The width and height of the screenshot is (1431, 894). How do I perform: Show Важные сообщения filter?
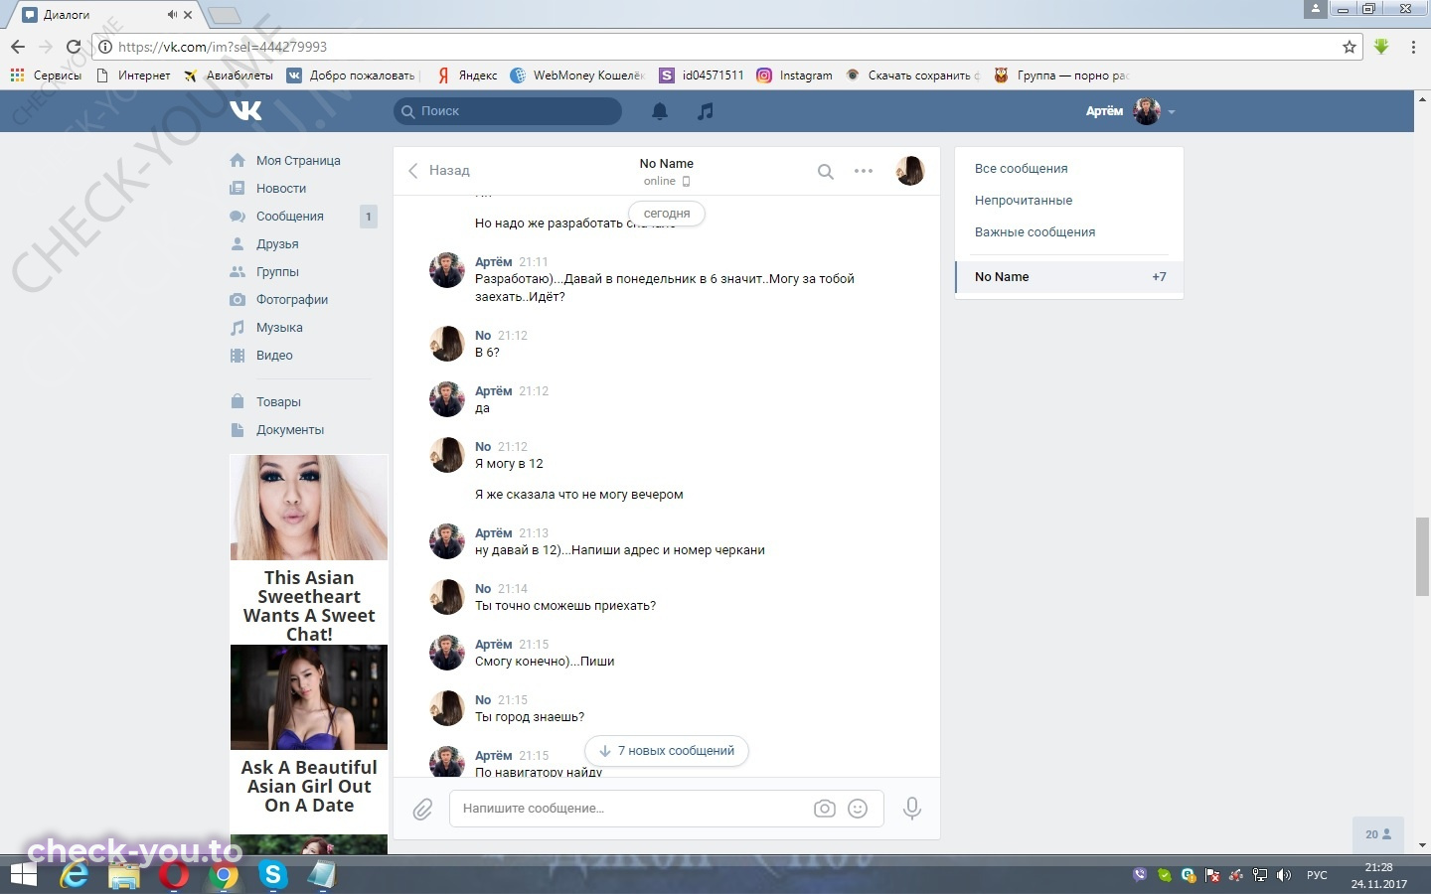1034,232
